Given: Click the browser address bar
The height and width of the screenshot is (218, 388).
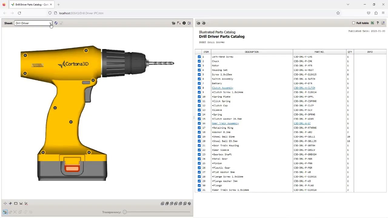Looking at the screenshot, I should click(194, 13).
